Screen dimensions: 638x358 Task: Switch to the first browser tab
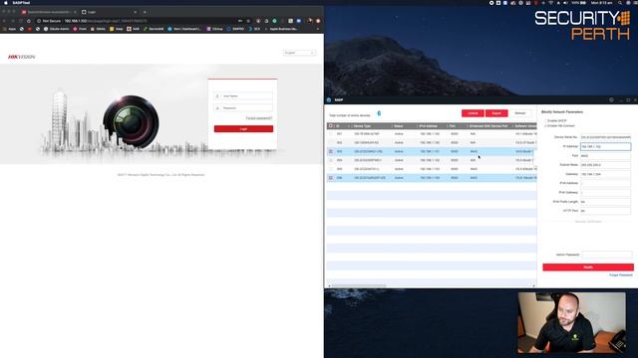tap(48, 12)
